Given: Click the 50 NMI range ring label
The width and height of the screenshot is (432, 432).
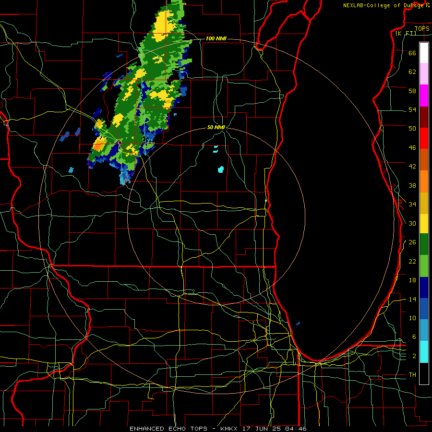Looking at the screenshot, I should click(x=216, y=127).
